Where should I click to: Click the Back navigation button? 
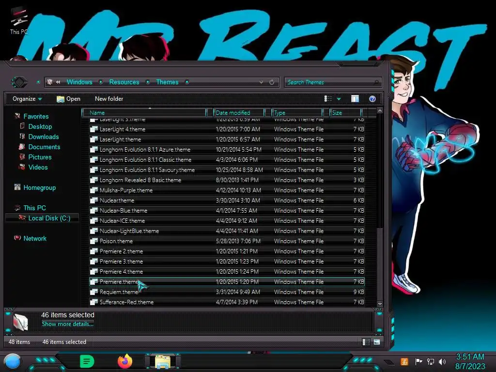pyautogui.click(x=19, y=82)
